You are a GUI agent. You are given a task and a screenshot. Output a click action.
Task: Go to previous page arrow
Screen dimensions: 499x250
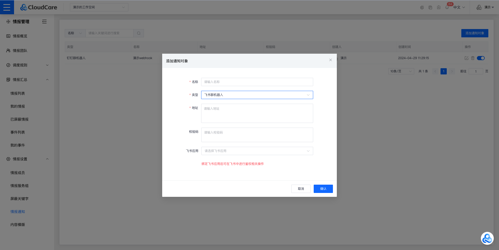(435, 71)
